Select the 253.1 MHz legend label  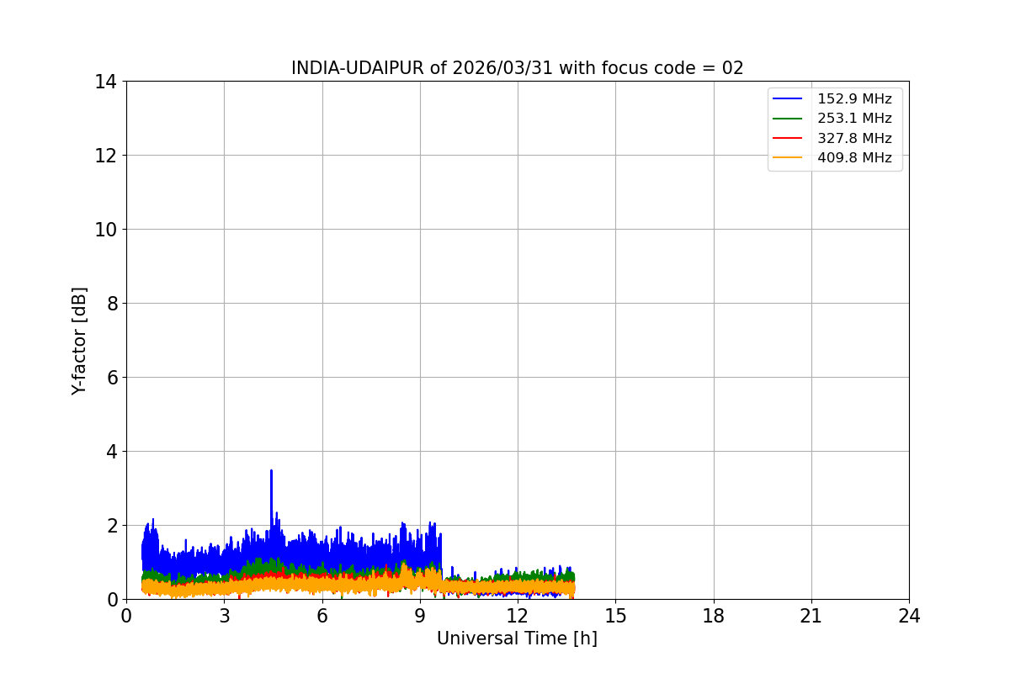click(854, 119)
